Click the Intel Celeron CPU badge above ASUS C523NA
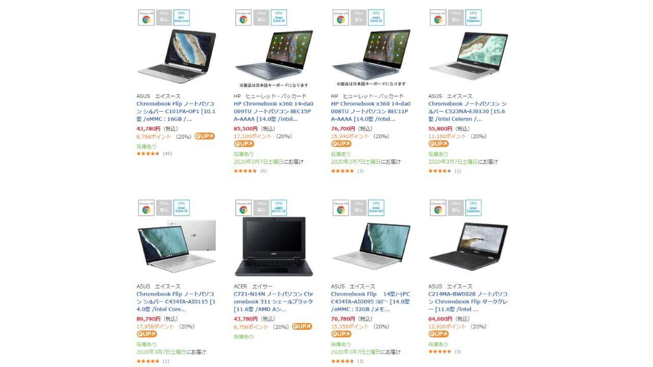The height and width of the screenshot is (367, 653). pos(473,17)
